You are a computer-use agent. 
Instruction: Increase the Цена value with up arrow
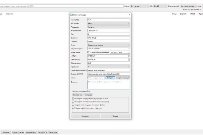(129, 59)
